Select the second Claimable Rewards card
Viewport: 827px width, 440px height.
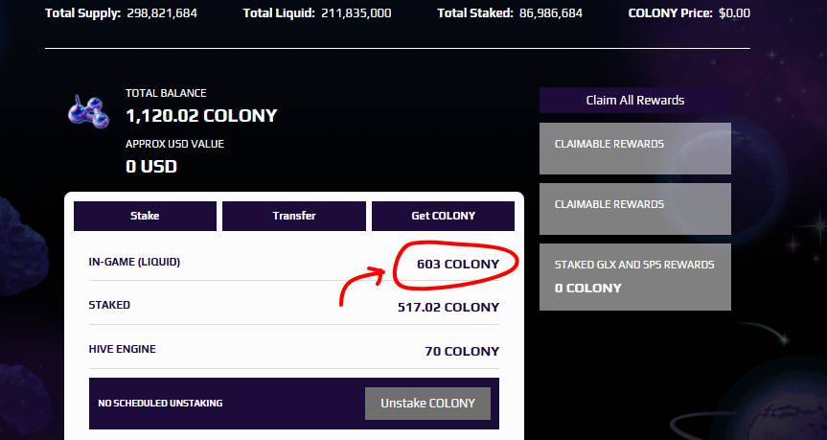pos(634,208)
